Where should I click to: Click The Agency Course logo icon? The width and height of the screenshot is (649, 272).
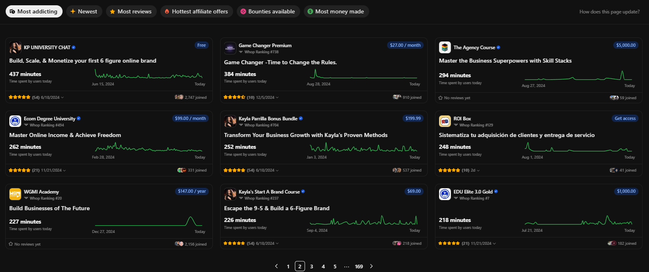pos(445,48)
